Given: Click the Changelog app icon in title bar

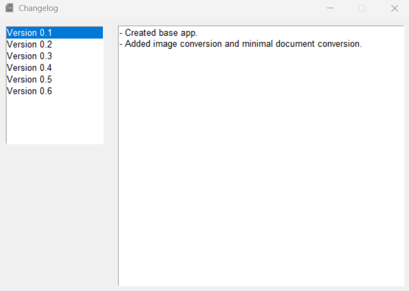Looking at the screenshot, I should coord(9,8).
